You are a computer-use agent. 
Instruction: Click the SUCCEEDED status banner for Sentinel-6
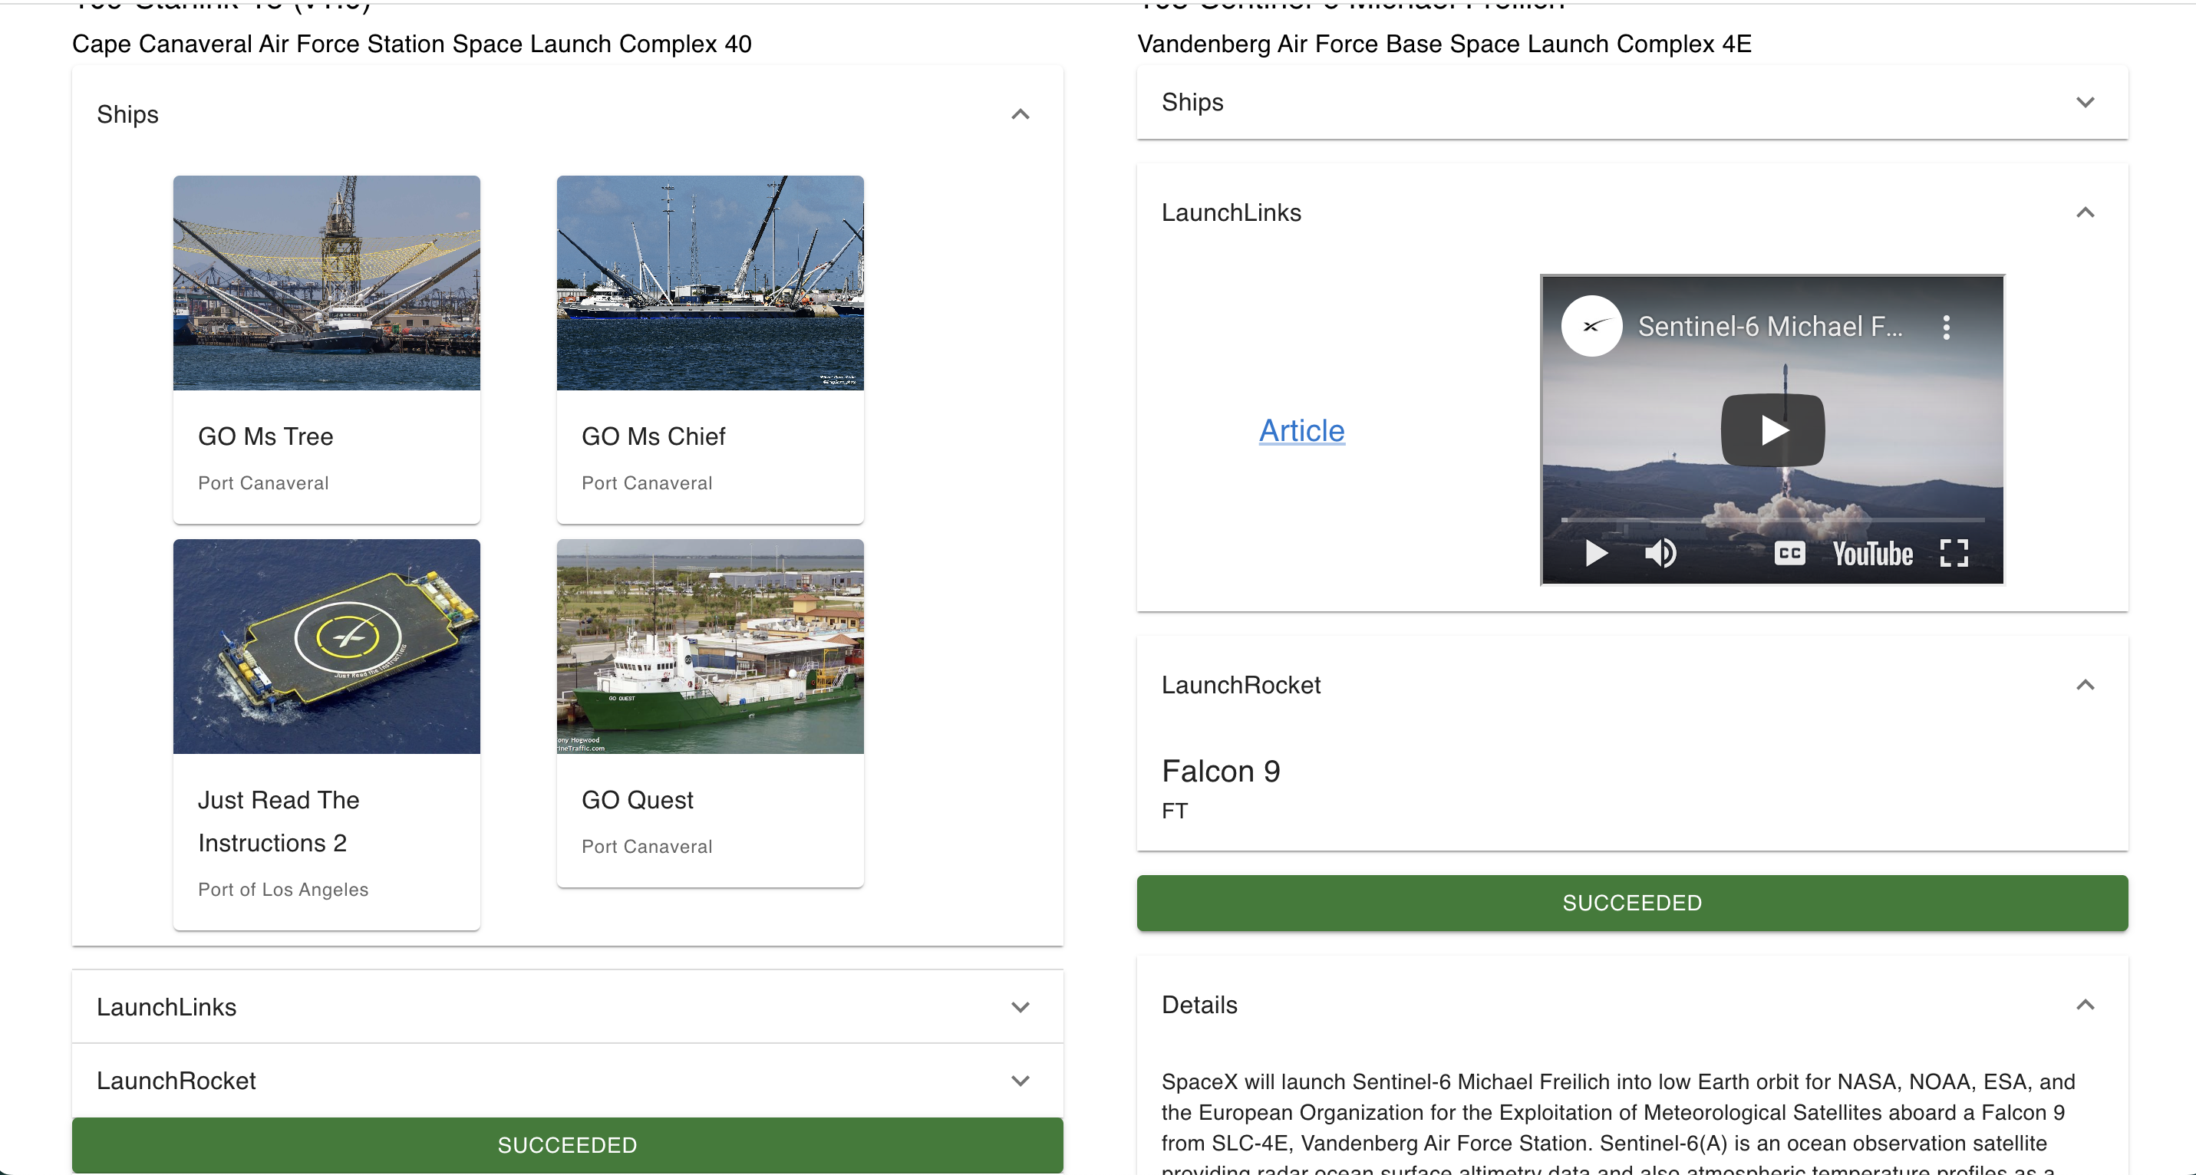point(1630,902)
